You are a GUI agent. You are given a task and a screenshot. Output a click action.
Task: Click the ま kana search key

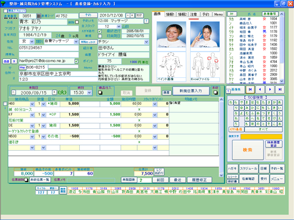pos(247,103)
